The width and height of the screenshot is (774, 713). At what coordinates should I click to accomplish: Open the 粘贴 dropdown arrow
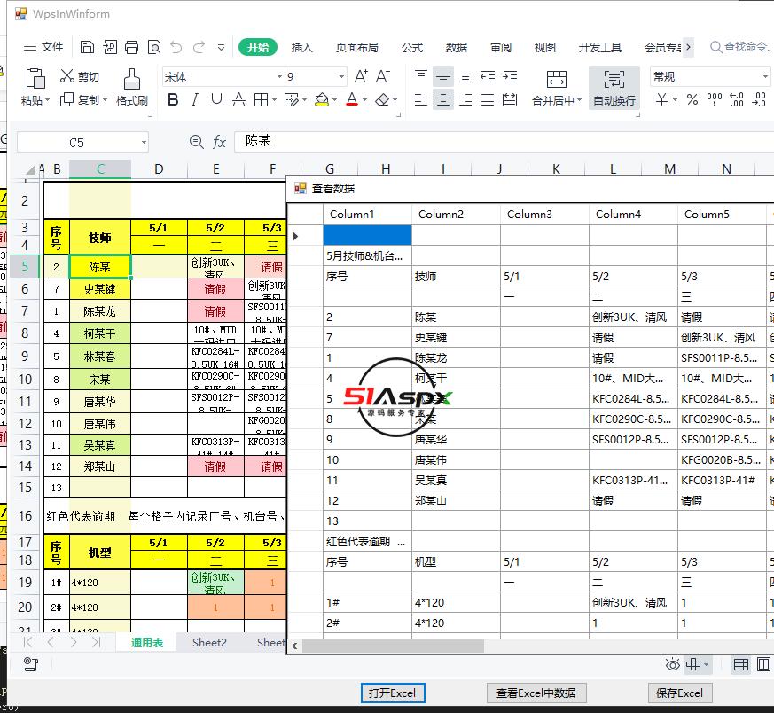47,100
